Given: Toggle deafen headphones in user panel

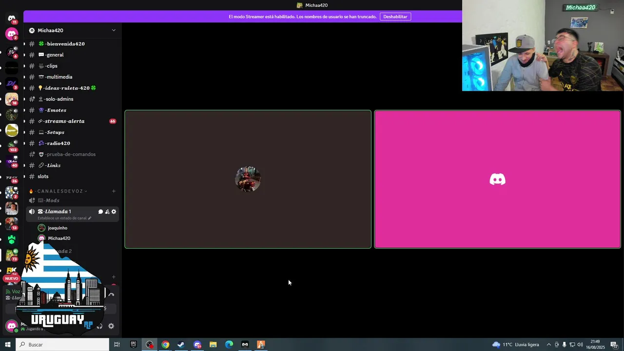Looking at the screenshot, I should [x=100, y=326].
